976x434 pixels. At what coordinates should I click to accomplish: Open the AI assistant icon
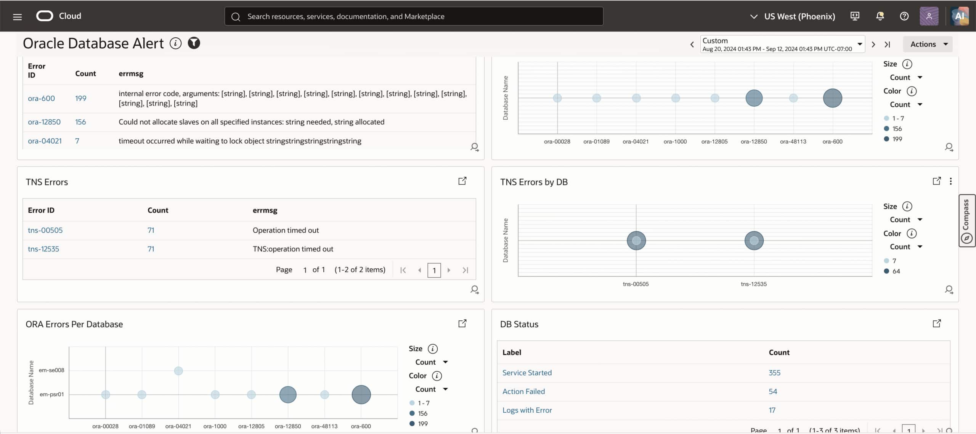960,16
